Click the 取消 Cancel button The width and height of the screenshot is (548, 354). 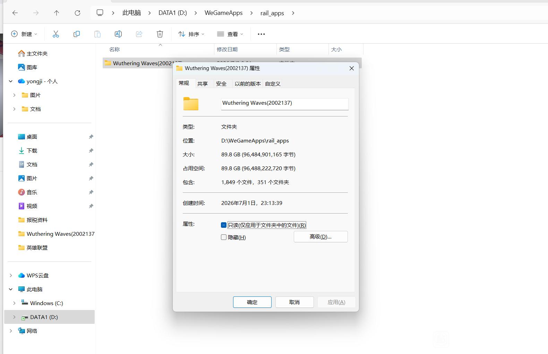tap(294, 302)
